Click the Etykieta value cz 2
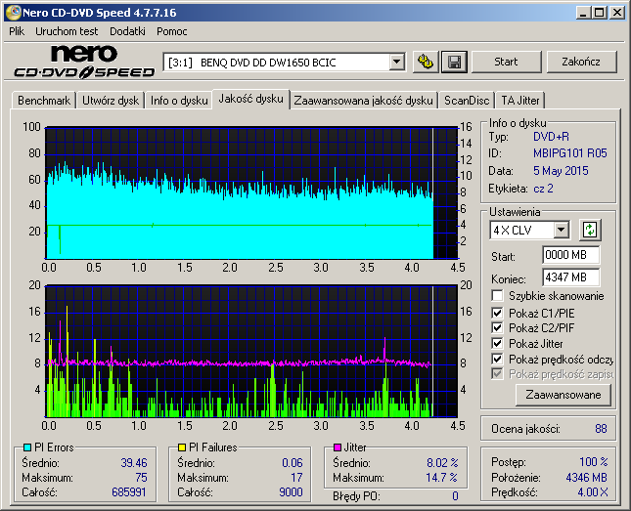The image size is (631, 511). click(543, 189)
